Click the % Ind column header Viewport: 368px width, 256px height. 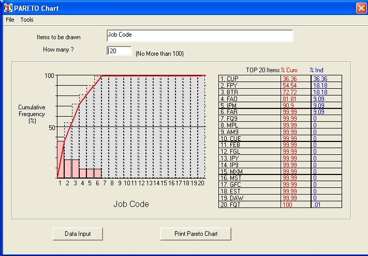click(316, 70)
